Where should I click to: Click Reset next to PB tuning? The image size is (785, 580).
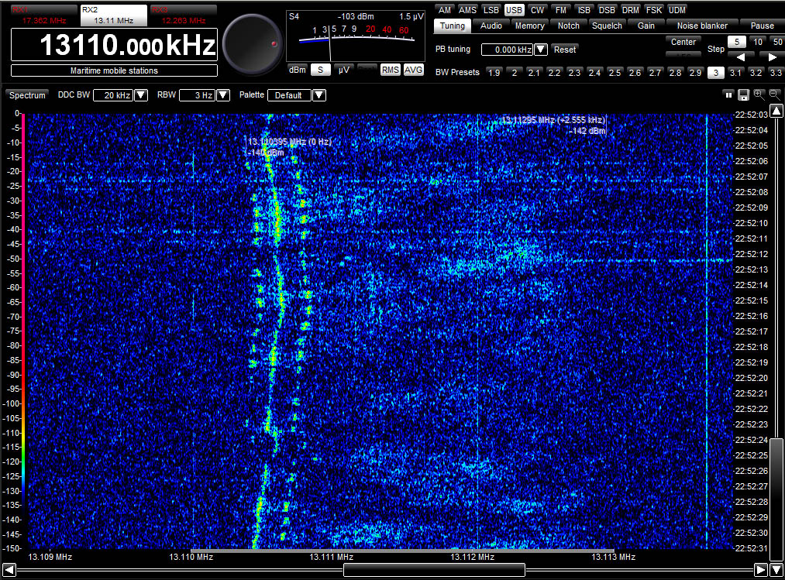coord(565,50)
